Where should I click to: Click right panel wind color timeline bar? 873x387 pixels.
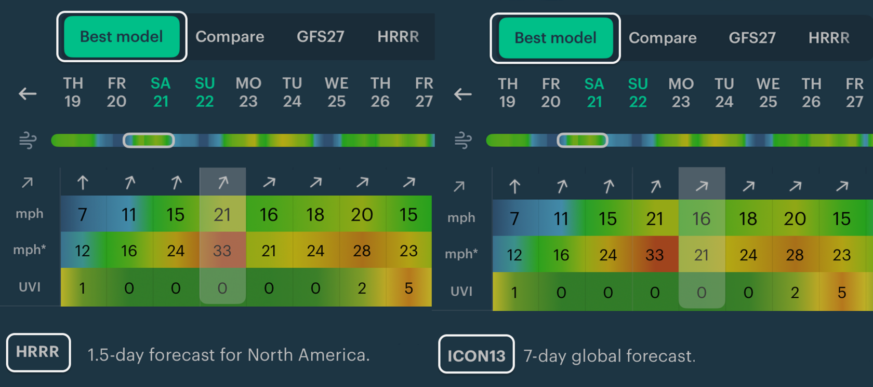click(679, 140)
